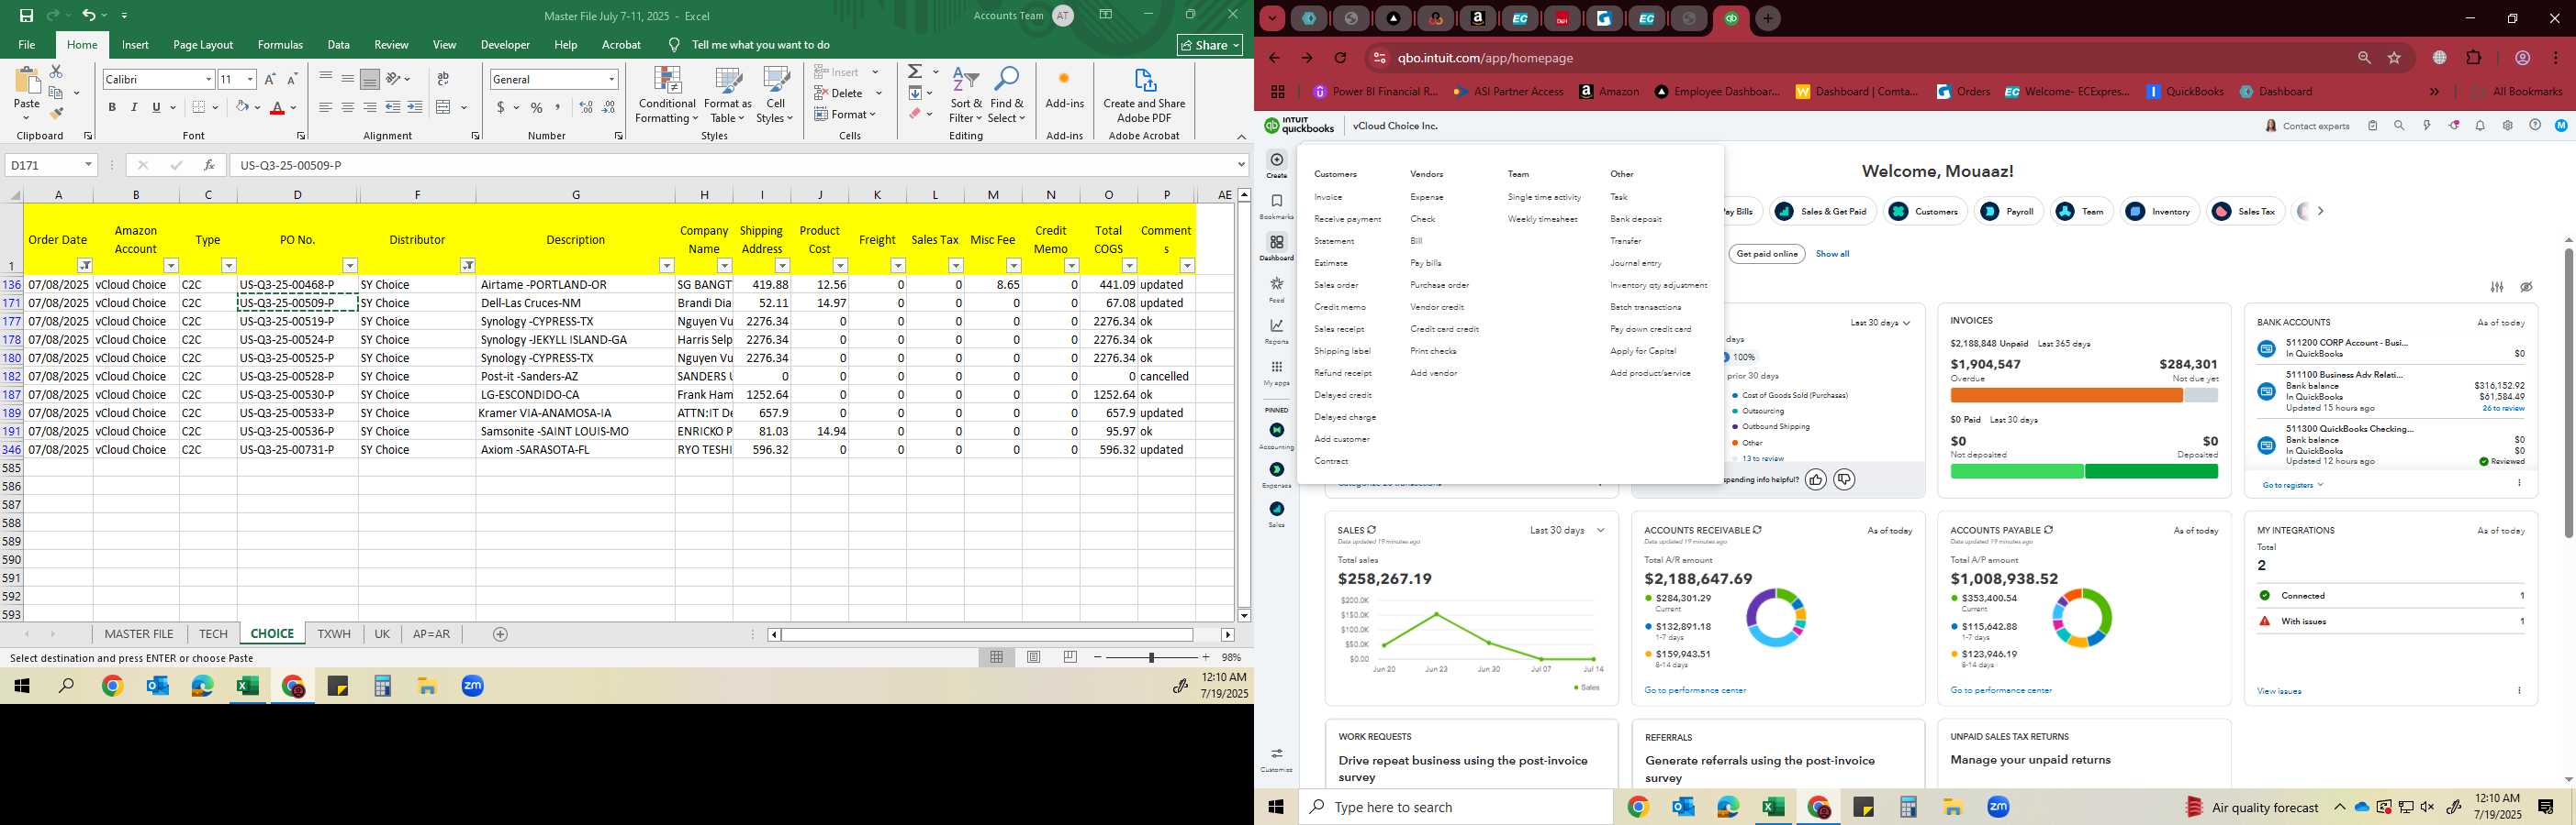Click the Excel Save icon in title bar
The height and width of the screenshot is (825, 2576).
(x=26, y=15)
